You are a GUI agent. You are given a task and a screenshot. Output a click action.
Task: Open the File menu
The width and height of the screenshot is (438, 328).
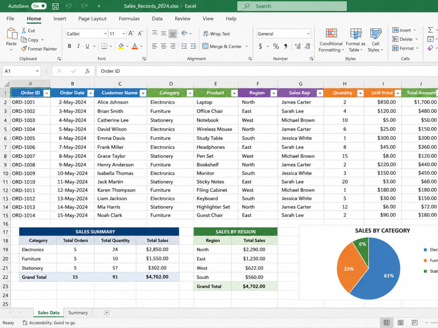click(11, 19)
